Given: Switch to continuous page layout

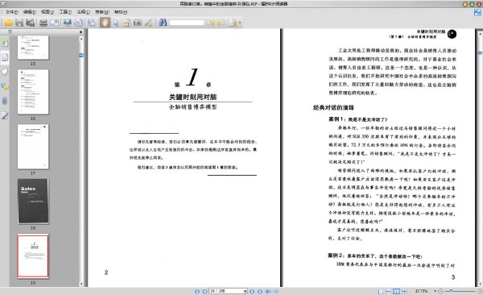Looking at the screenshot, I should [389, 291].
